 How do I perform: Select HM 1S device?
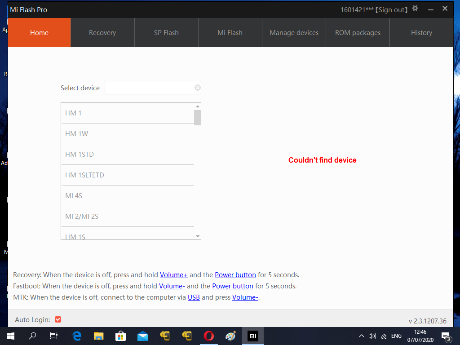128,234
